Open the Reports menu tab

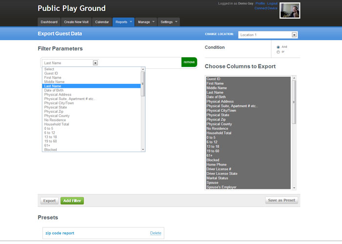(123, 22)
